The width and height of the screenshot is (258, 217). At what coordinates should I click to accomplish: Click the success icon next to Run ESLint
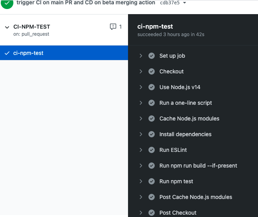point(152,150)
